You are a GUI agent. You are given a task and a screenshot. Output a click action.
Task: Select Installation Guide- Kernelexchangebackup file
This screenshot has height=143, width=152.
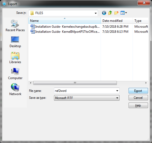(65, 26)
